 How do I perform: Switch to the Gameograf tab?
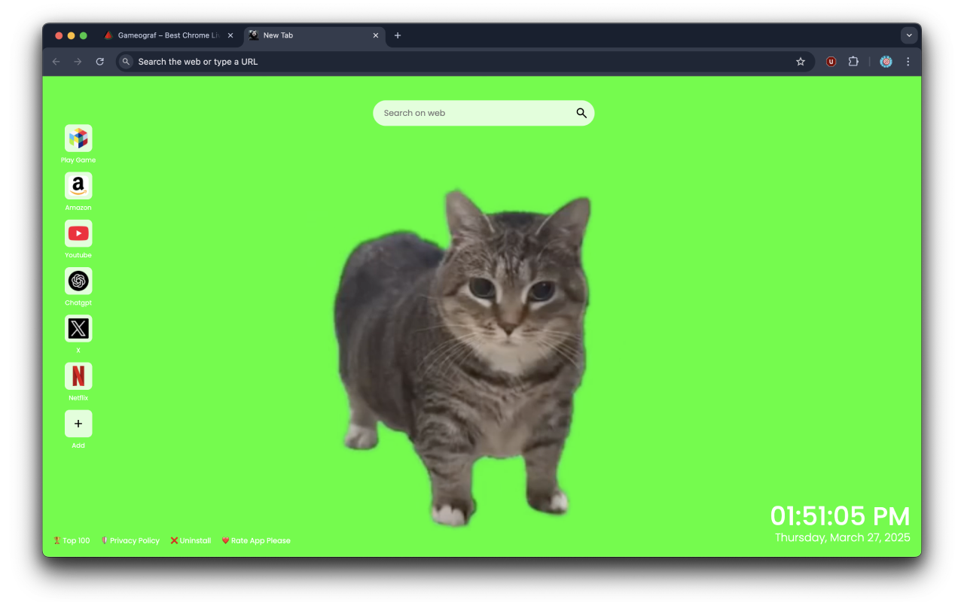(169, 35)
